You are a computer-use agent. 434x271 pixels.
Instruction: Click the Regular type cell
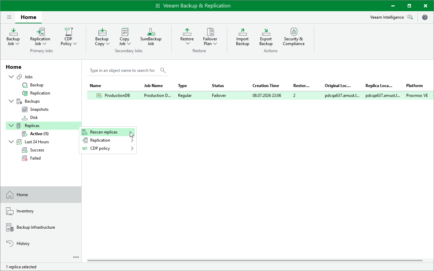[185, 96]
